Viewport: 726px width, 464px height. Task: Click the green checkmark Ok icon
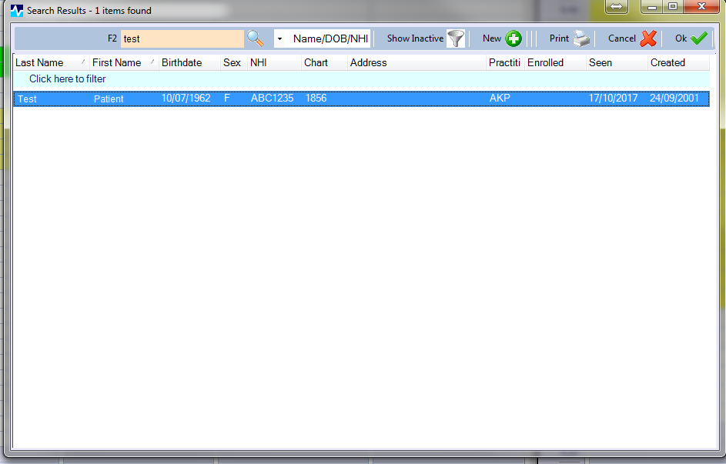698,38
